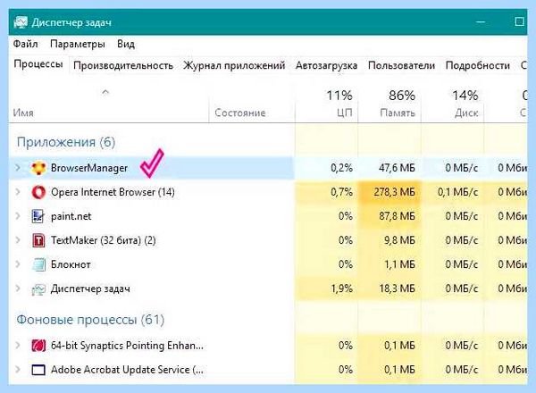Maximize the Диспетчер задач window
This screenshot has width=536, height=393.
tap(519, 21)
